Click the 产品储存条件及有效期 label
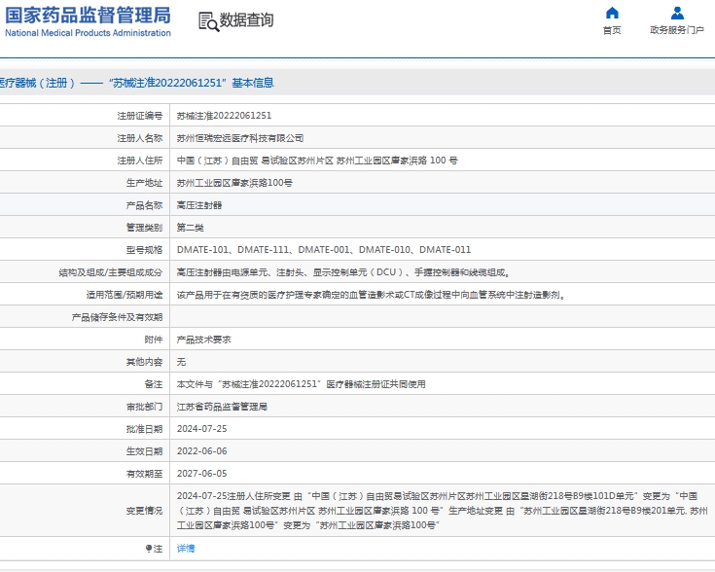 coord(117,317)
